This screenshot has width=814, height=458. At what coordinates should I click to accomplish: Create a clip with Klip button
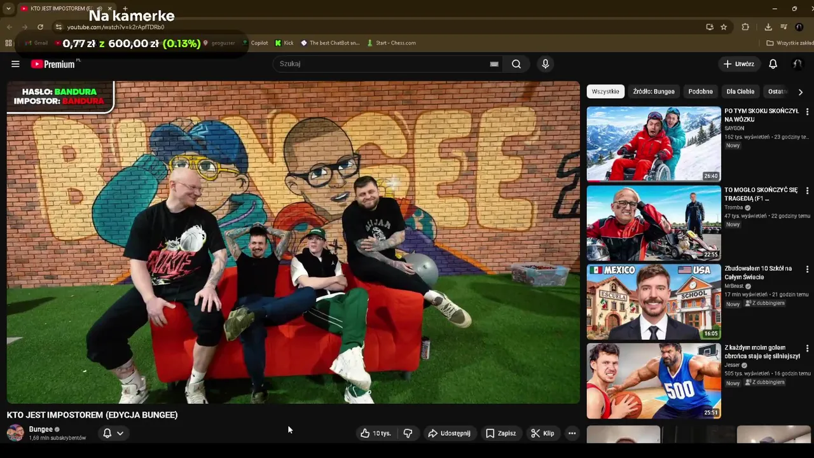(542, 433)
